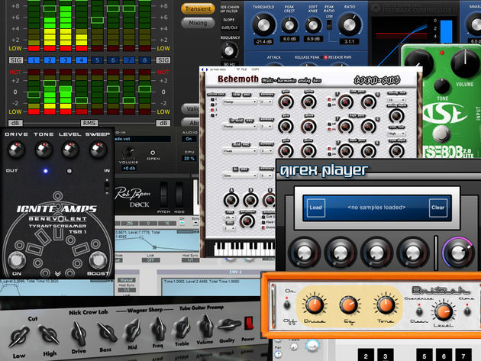The height and width of the screenshot is (361, 481).
Task: Click number pad 2 in bottom plugin
Action: click(x=366, y=356)
